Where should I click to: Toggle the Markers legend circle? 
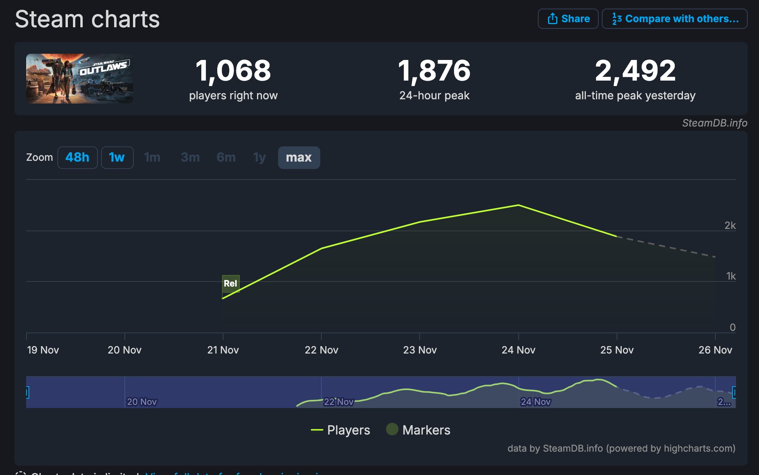(392, 429)
